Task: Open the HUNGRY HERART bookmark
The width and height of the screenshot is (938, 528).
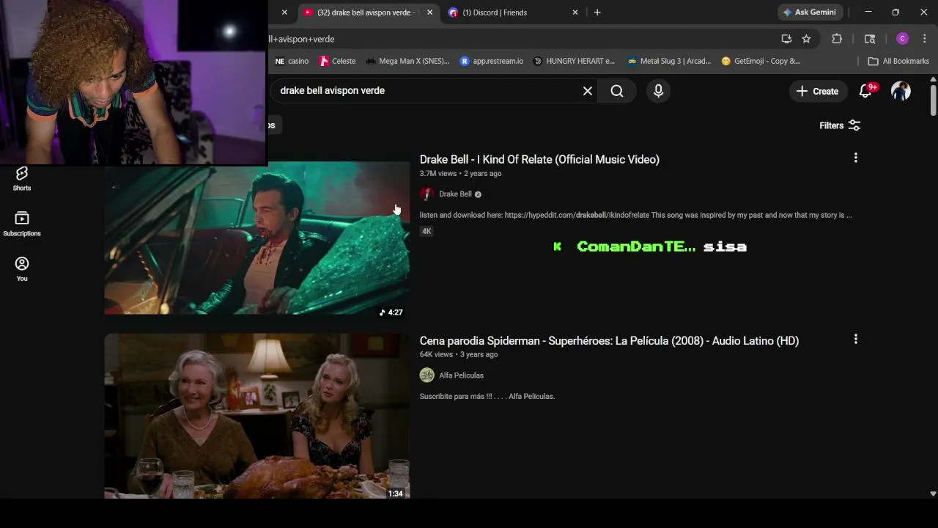Action: (x=574, y=61)
